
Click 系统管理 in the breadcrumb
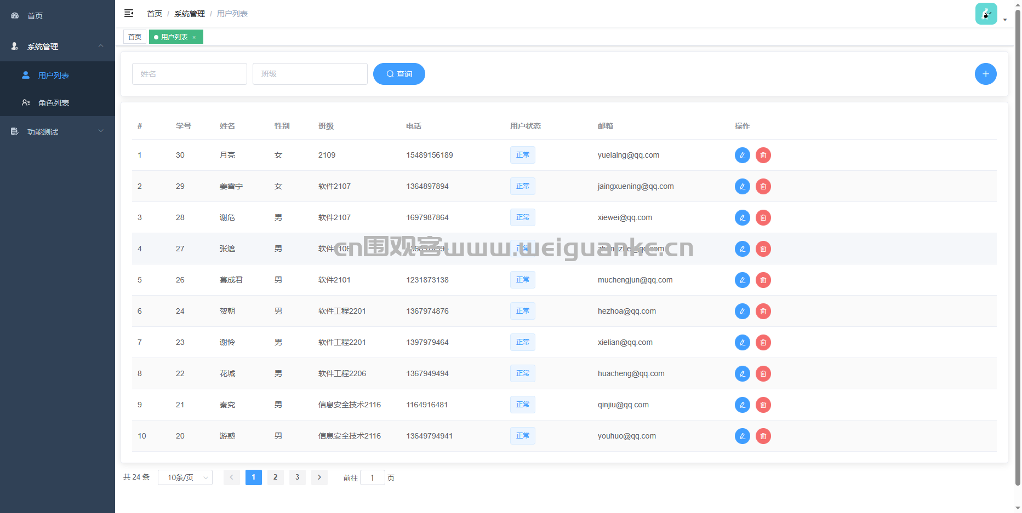tap(190, 14)
